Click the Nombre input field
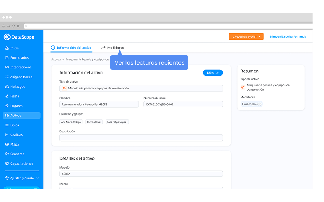Image resolution: width=324 pixels, height=202 pixels. coord(99,104)
